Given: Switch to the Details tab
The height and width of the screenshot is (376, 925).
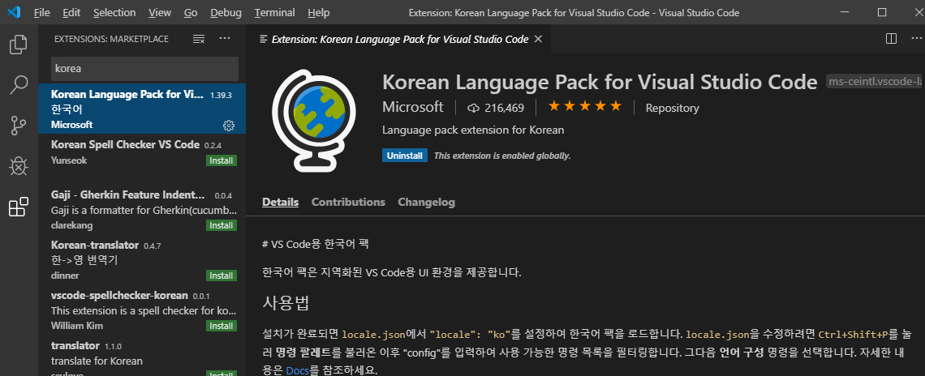Looking at the screenshot, I should pyautogui.click(x=280, y=202).
